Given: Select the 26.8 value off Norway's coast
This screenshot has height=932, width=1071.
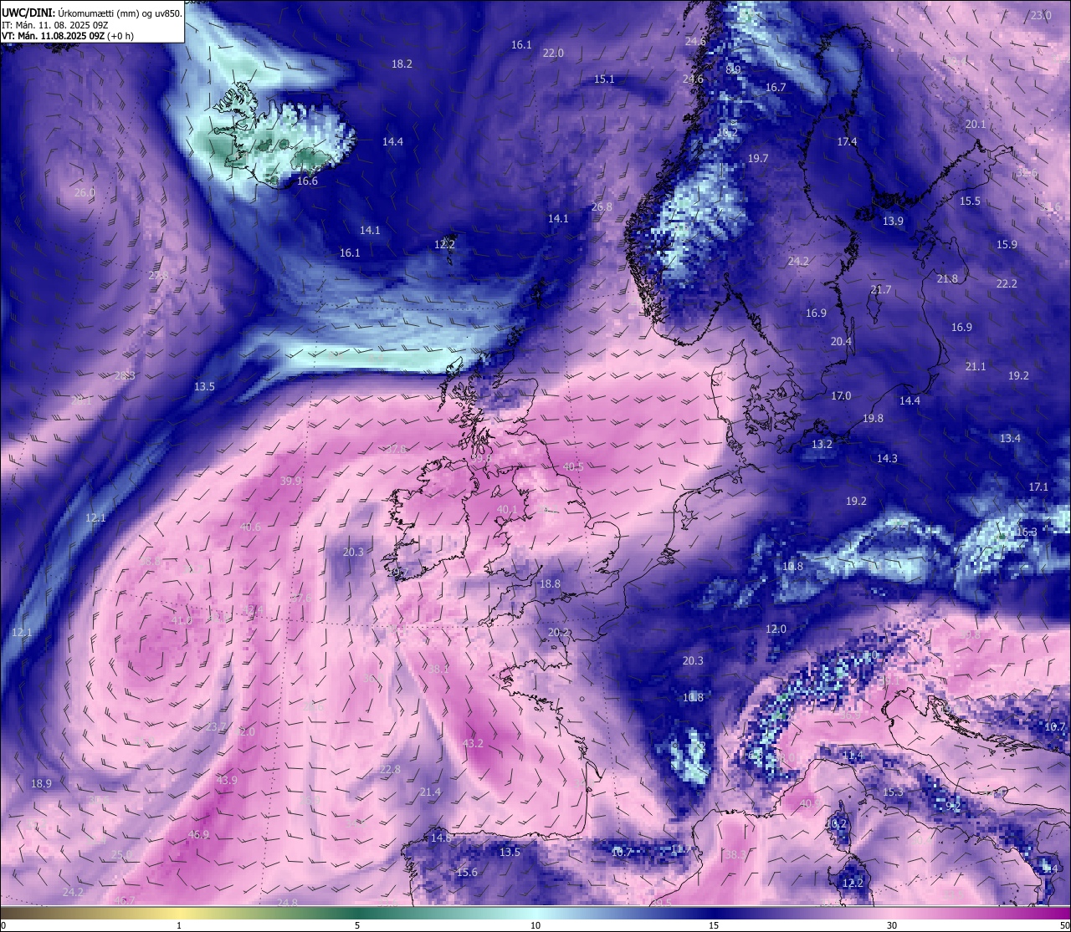Looking at the screenshot, I should tap(602, 206).
